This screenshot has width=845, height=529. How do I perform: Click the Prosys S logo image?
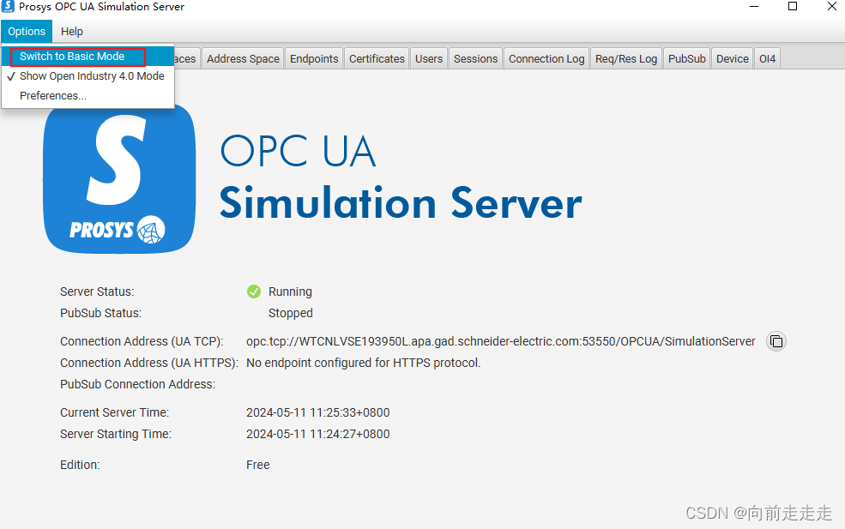[119, 179]
